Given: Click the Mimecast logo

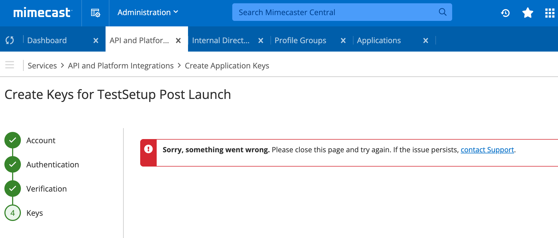Looking at the screenshot, I should [x=43, y=13].
